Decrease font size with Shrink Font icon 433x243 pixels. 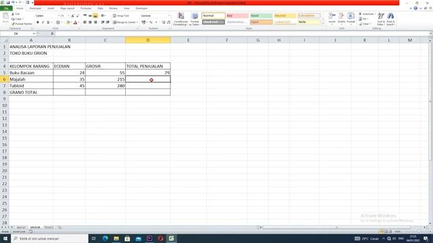click(78, 16)
